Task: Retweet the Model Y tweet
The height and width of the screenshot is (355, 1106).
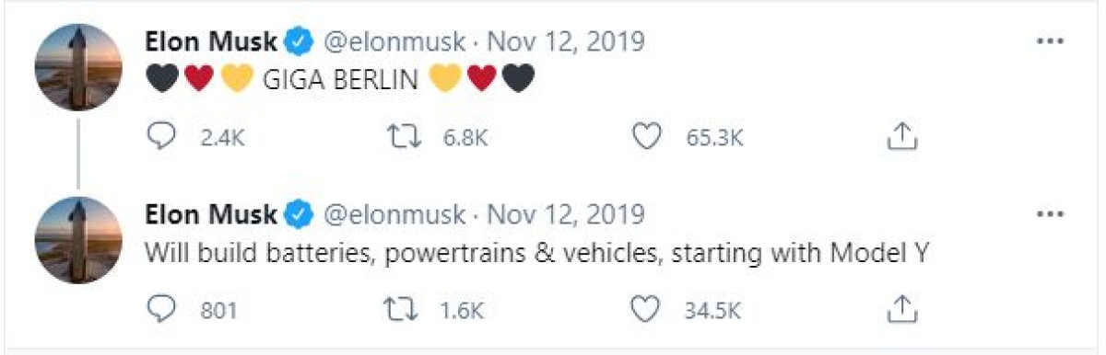Action: point(404,310)
